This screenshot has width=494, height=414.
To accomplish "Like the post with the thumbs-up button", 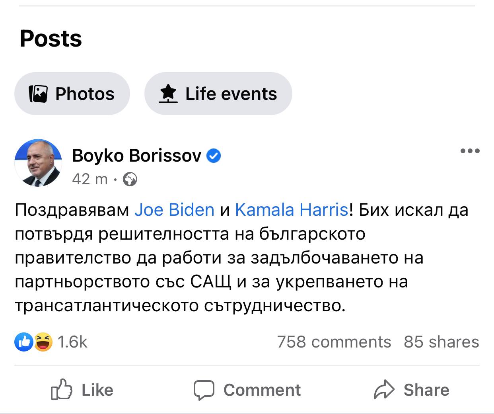I will click(82, 390).
